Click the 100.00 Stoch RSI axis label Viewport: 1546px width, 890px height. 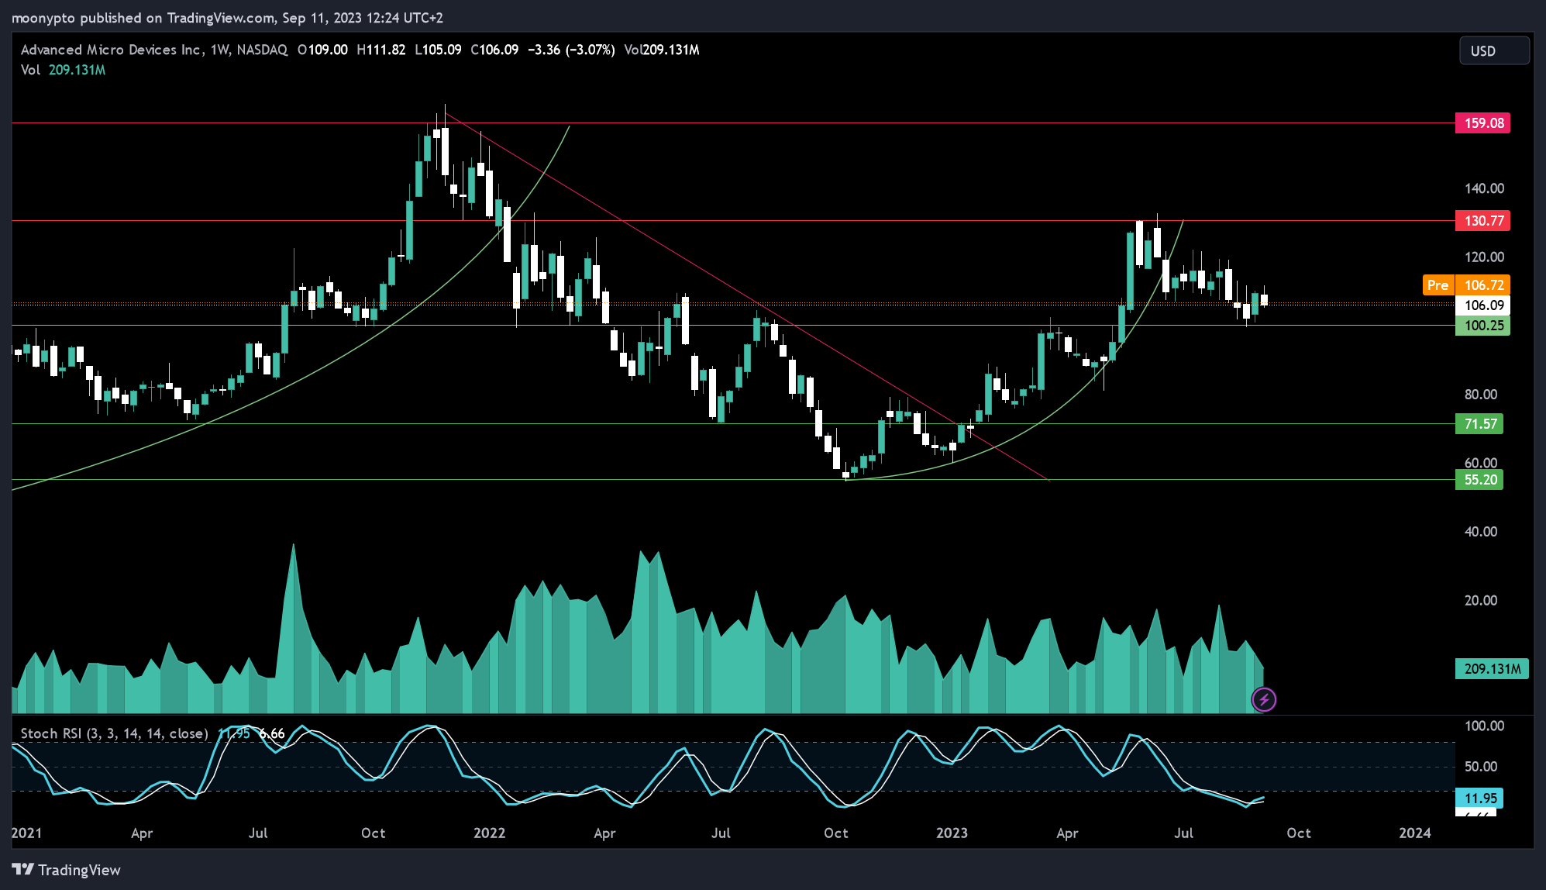pos(1484,726)
